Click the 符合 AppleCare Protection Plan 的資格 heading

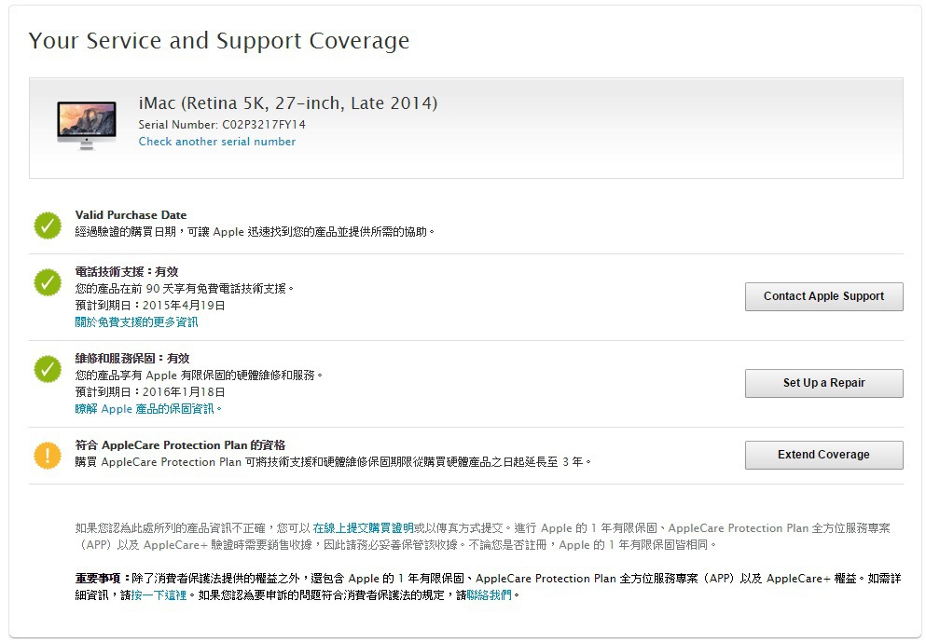pyautogui.click(x=180, y=445)
